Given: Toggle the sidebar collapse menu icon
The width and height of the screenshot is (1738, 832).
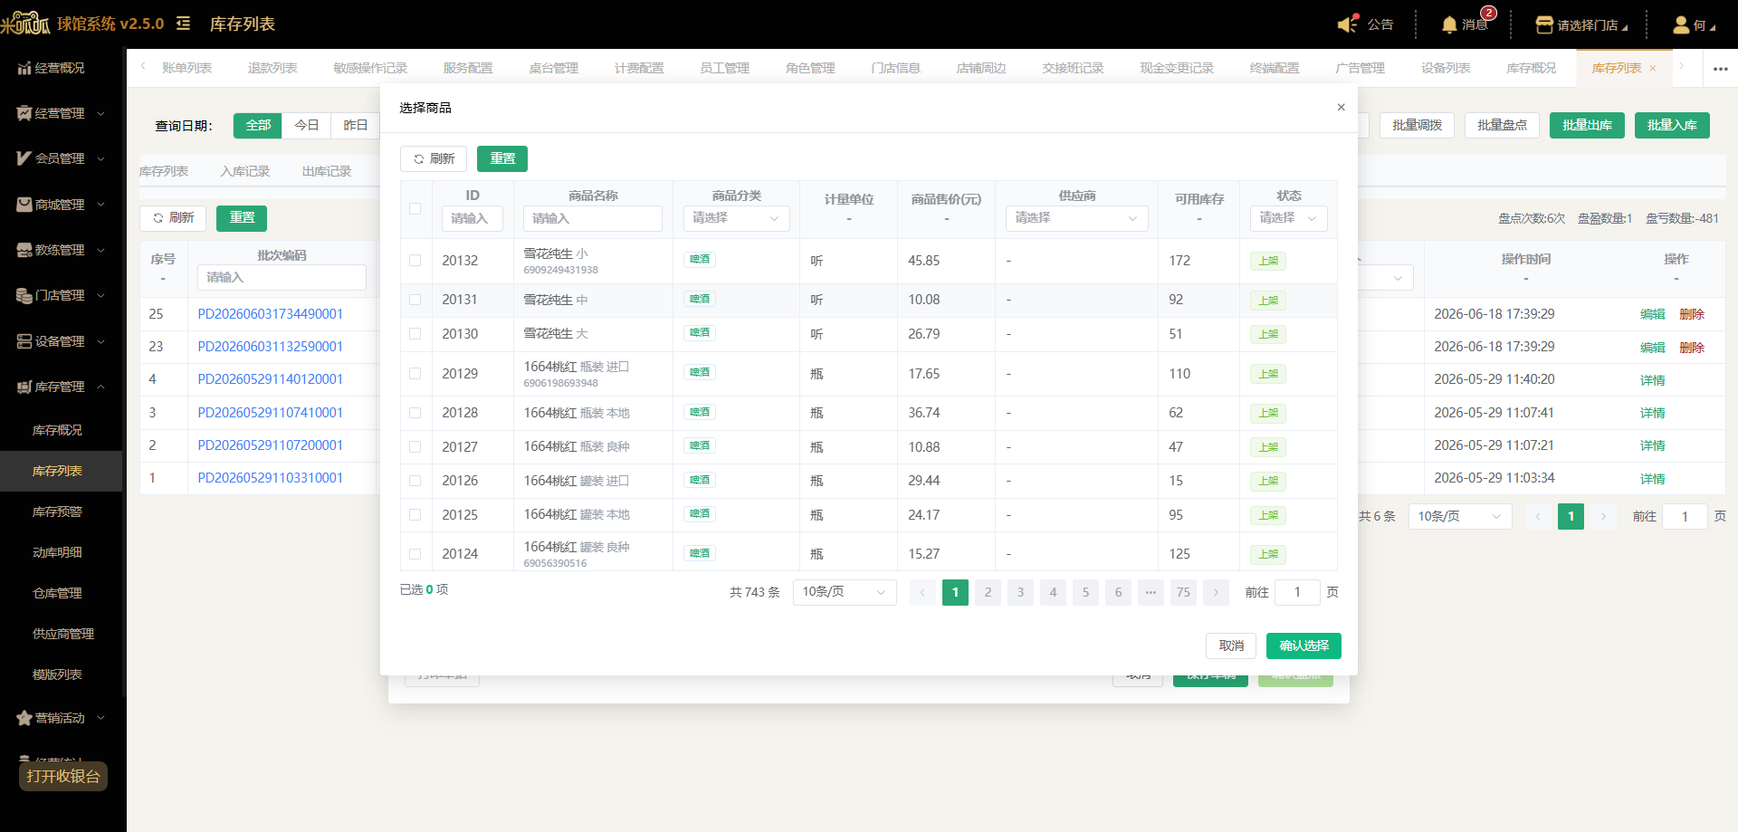Looking at the screenshot, I should 183,24.
